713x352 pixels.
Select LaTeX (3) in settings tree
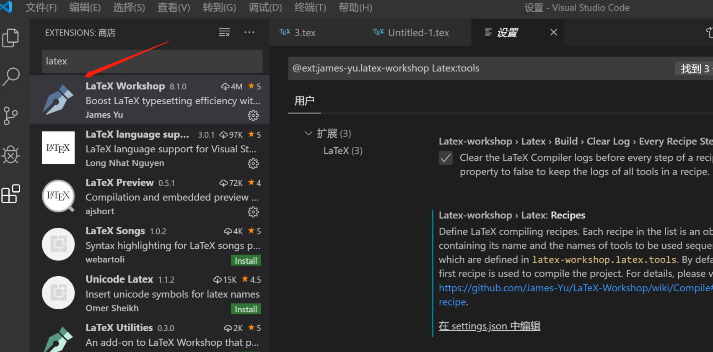pyautogui.click(x=343, y=151)
